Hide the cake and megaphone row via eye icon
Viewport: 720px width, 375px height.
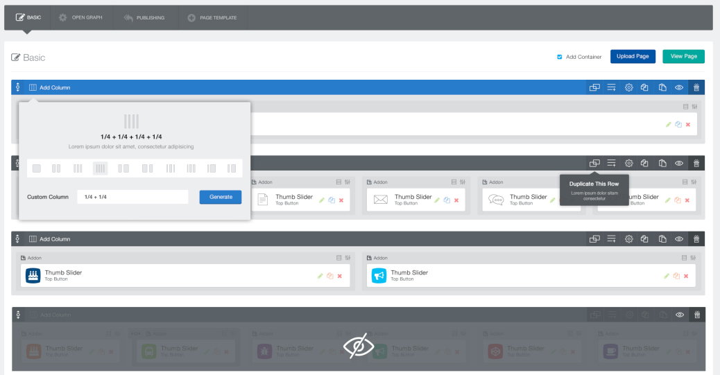point(679,238)
